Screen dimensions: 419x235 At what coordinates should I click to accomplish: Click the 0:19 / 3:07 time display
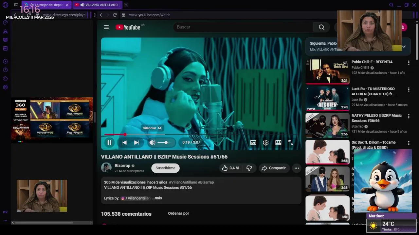(x=191, y=143)
